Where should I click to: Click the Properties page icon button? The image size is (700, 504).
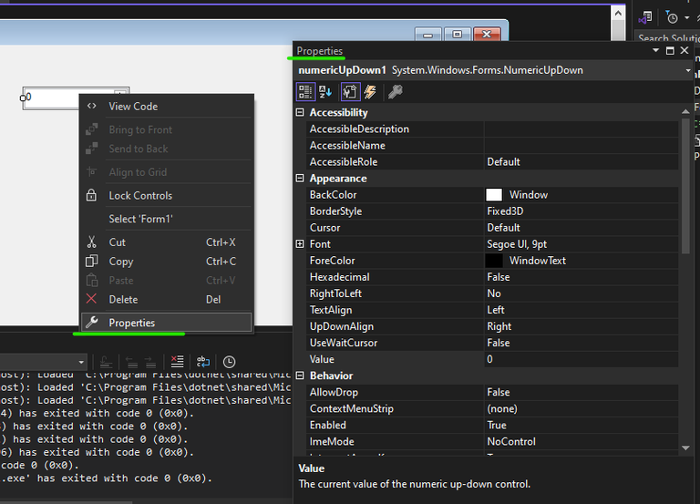click(349, 91)
